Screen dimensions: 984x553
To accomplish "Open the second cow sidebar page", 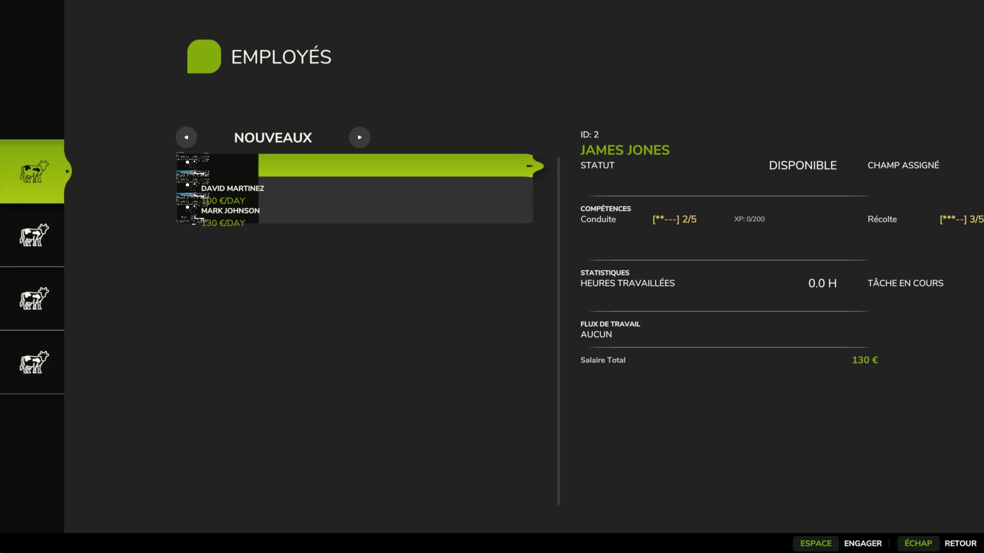I will coord(32,236).
